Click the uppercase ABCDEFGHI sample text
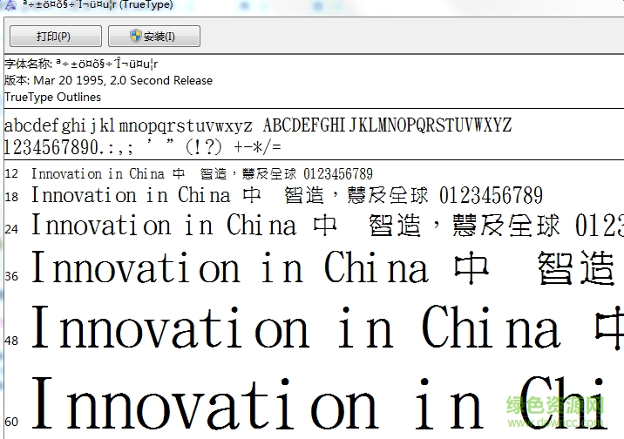This screenshot has width=624, height=439. tap(387, 125)
